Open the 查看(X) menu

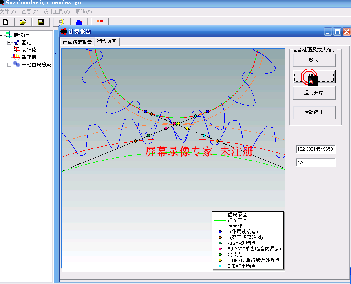point(30,12)
